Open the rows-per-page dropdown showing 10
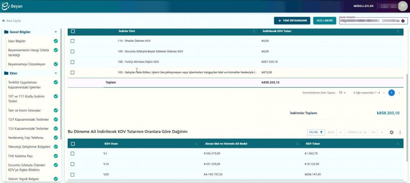The width and height of the screenshot is (410, 183). pyautogui.click(x=342, y=93)
